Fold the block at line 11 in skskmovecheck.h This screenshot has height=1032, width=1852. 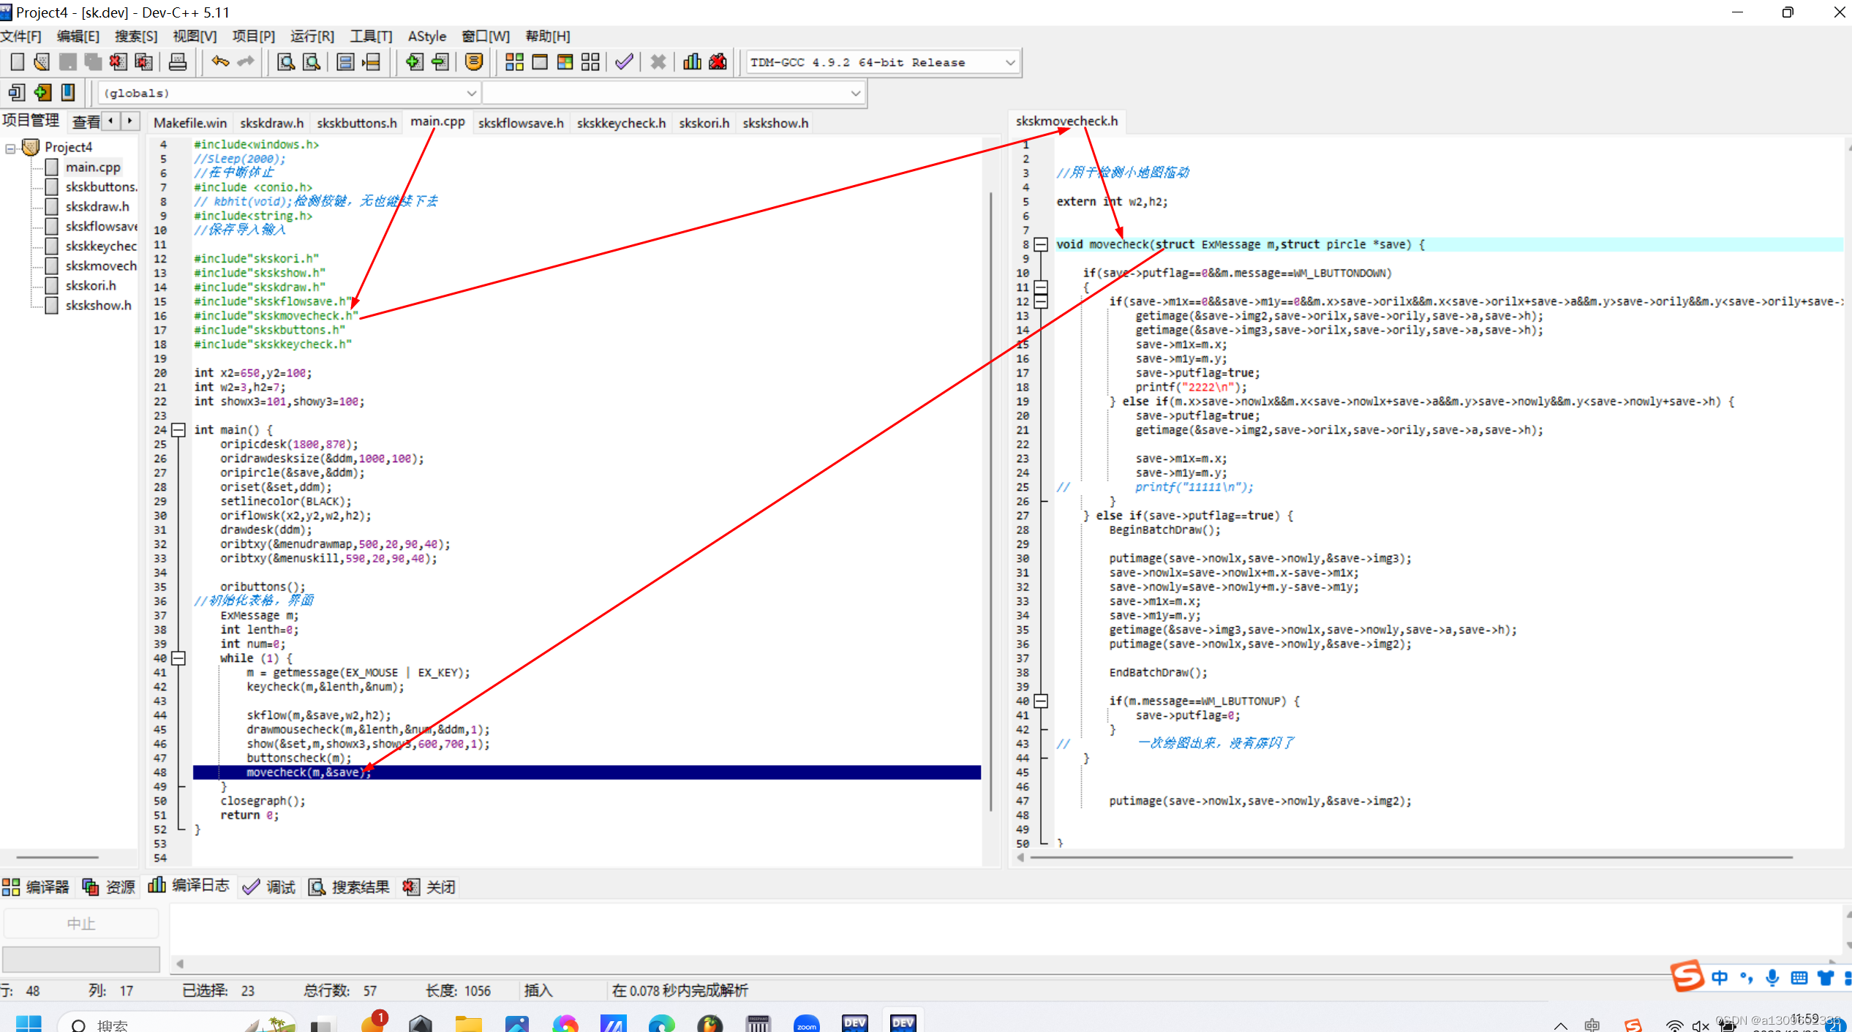1041,287
